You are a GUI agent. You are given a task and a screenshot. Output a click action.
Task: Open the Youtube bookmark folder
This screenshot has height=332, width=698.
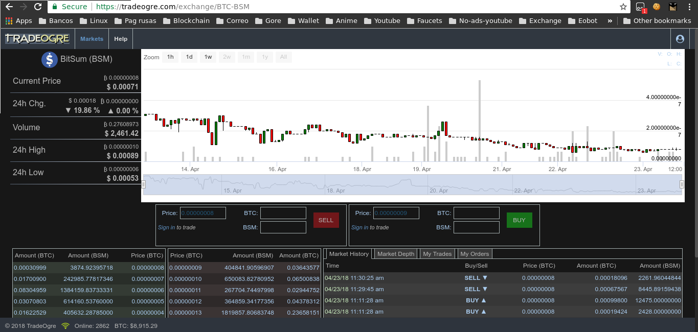(x=381, y=21)
